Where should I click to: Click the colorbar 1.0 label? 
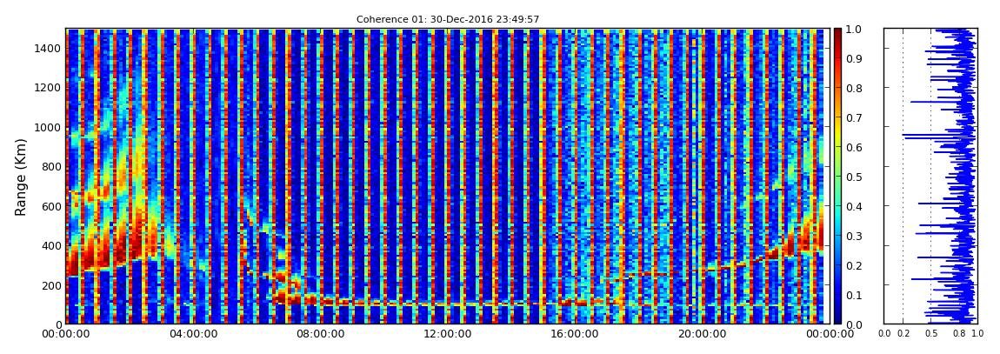pos(856,30)
